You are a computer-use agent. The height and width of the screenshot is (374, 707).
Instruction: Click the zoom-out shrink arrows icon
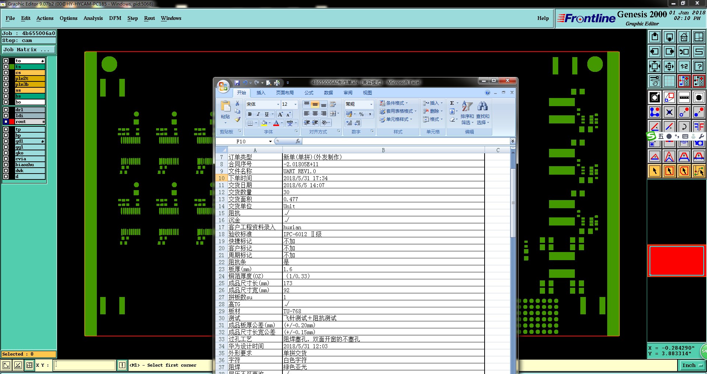(669, 66)
